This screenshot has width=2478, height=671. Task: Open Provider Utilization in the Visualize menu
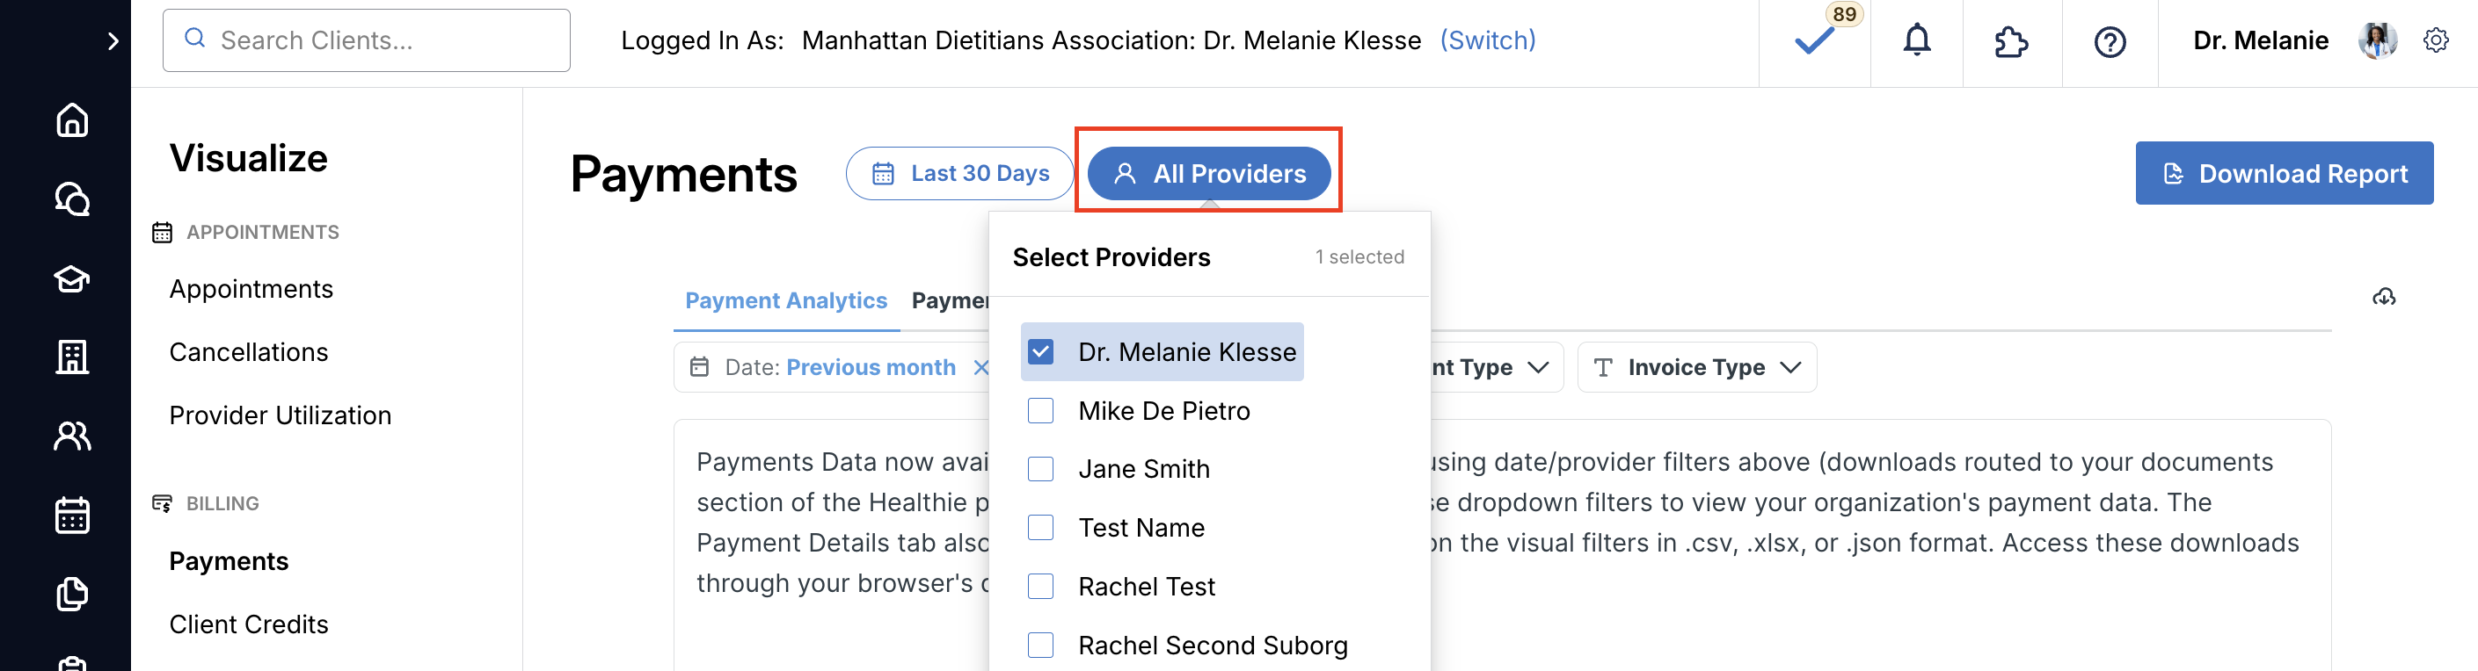pyautogui.click(x=280, y=415)
